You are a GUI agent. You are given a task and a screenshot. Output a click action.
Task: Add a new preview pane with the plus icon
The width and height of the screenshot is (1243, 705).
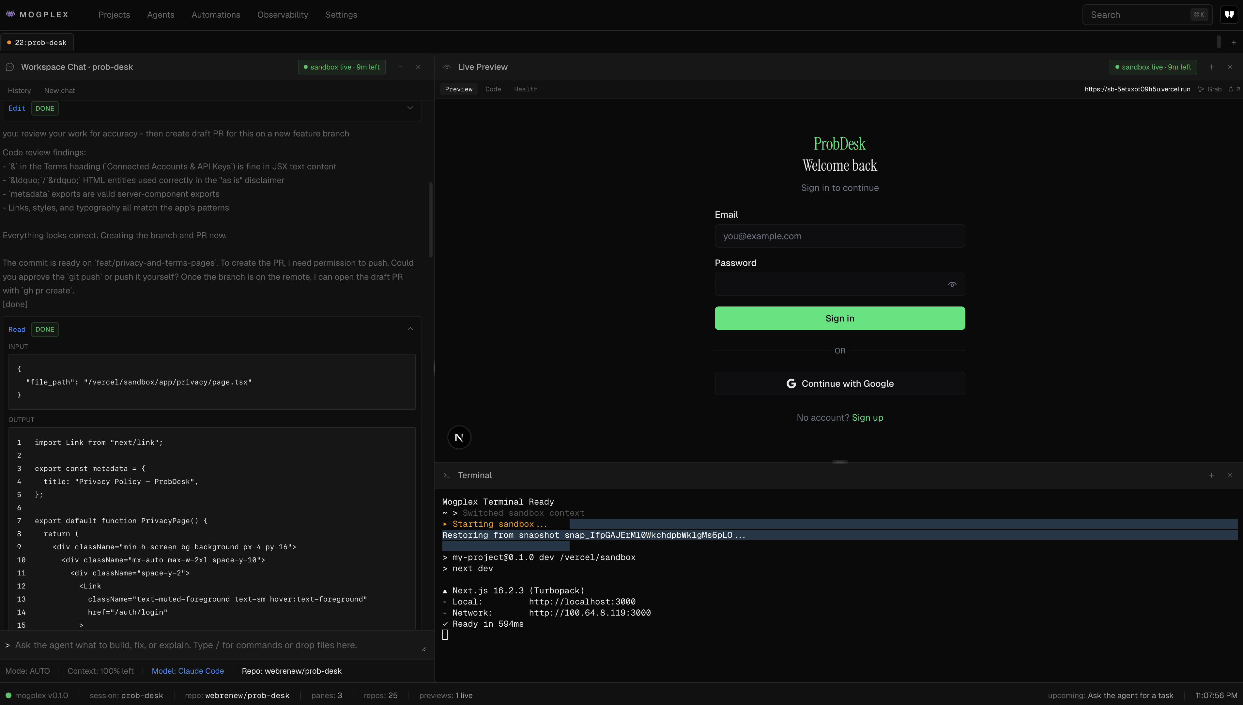[1211, 67]
